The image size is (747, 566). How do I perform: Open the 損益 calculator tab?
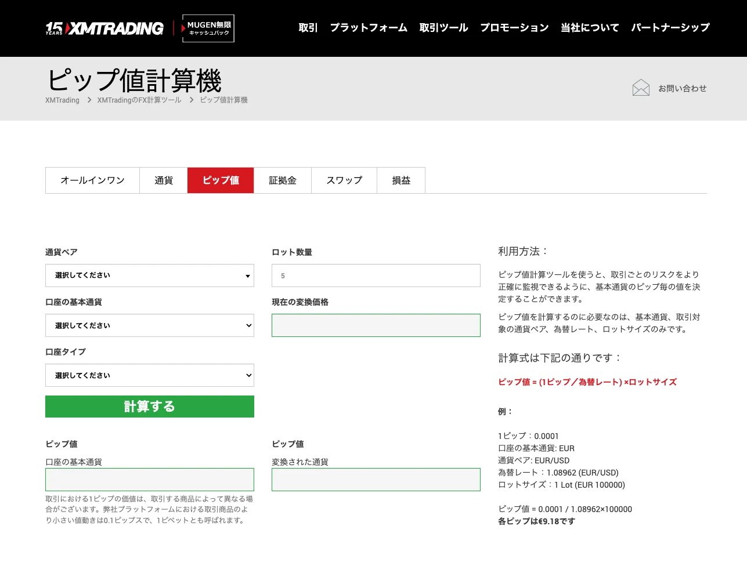[x=400, y=180]
